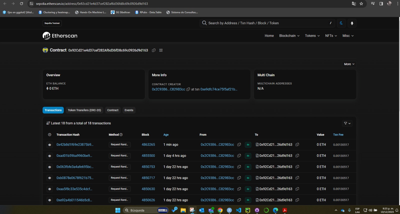Image resolution: width=400 pixels, height=214 pixels.
Task: Preview transaction 0xb0878e0678f621b75 with eye icon
Action: [x=49, y=178]
